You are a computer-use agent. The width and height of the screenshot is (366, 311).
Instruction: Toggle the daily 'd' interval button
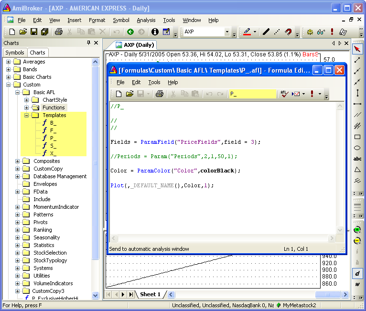357,273
